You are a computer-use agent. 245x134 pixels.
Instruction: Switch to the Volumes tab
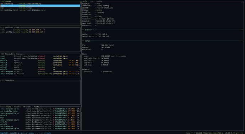17,107
